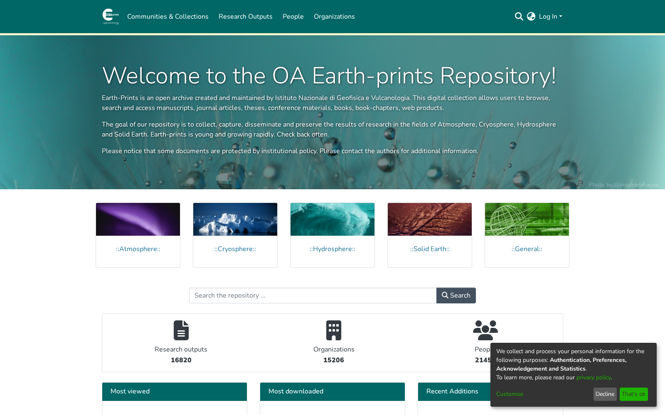Click the Most downloaded panel header

pos(332,392)
